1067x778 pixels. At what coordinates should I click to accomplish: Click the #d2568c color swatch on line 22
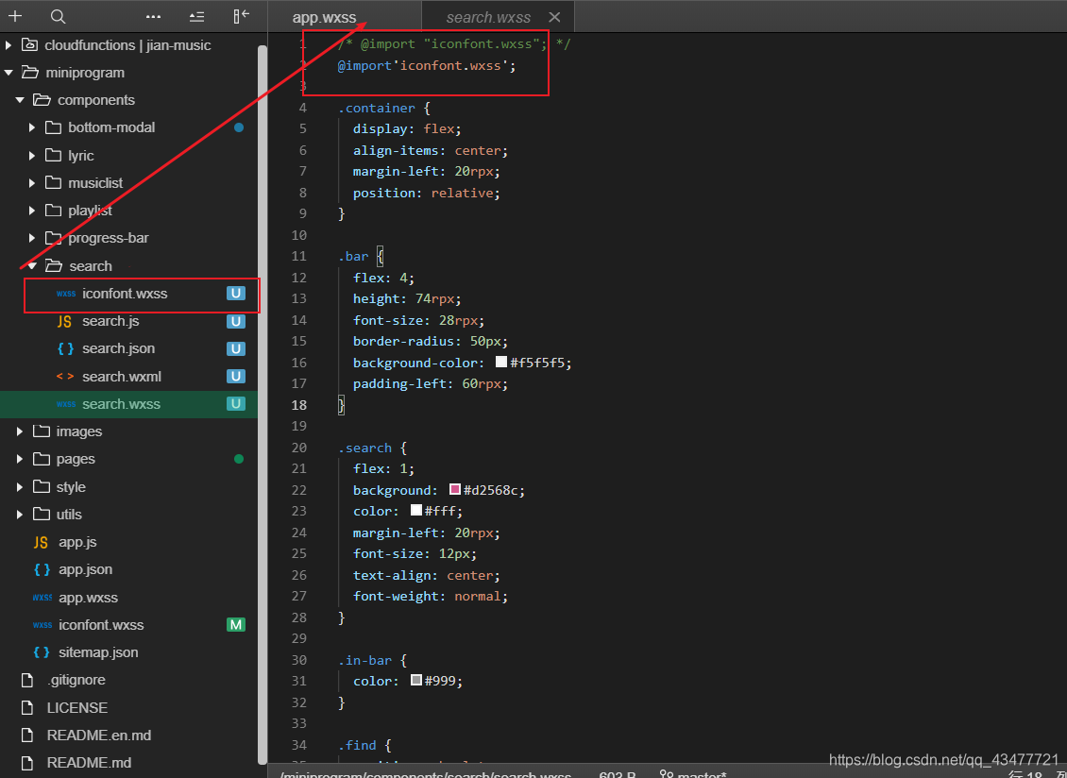[455, 489]
